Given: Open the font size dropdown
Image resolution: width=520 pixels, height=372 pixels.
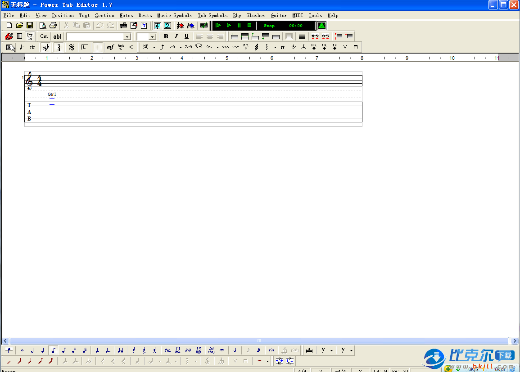Looking at the screenshot, I should [152, 37].
